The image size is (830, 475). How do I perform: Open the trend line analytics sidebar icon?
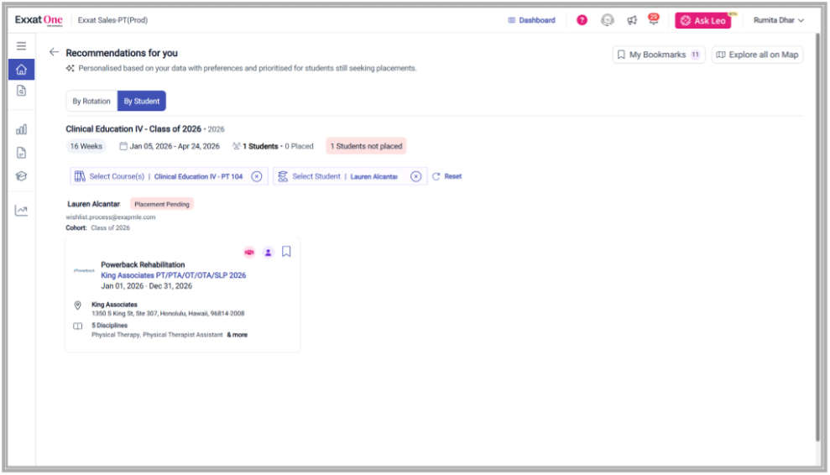[21, 211]
